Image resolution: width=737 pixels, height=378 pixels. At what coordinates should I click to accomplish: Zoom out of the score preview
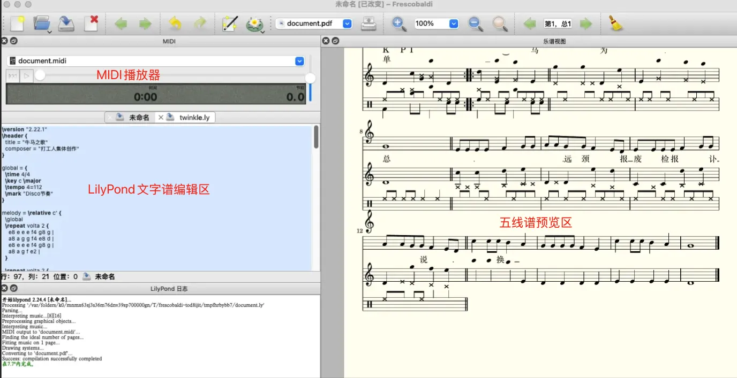click(x=475, y=24)
